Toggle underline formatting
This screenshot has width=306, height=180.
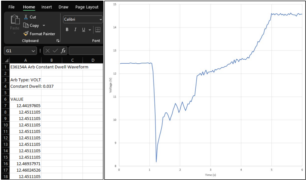[83, 29]
